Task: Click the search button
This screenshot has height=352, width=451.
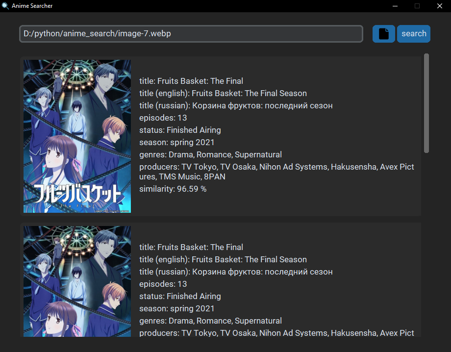Action: pyautogui.click(x=414, y=34)
